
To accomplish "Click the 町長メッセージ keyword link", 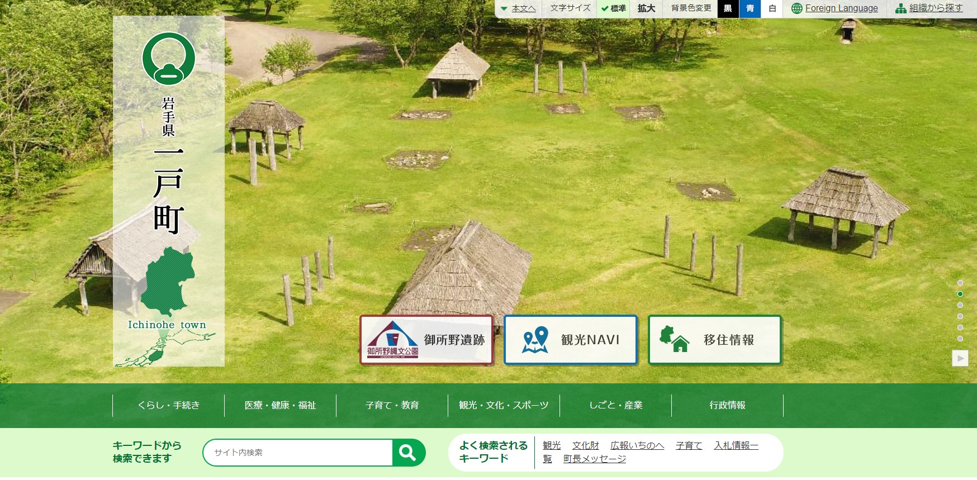I will [x=595, y=459].
